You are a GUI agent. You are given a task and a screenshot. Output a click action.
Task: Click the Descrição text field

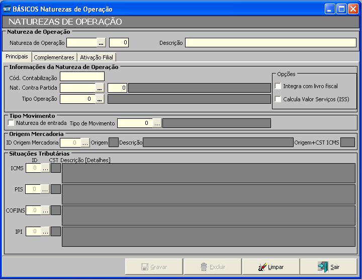(x=270, y=43)
